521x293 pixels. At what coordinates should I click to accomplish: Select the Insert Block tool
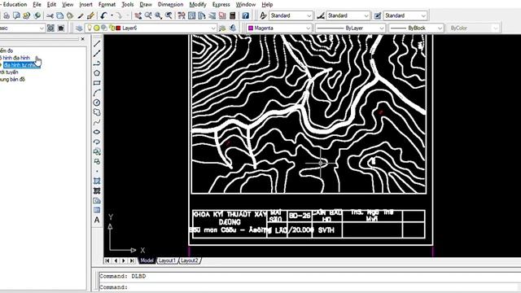(x=97, y=152)
